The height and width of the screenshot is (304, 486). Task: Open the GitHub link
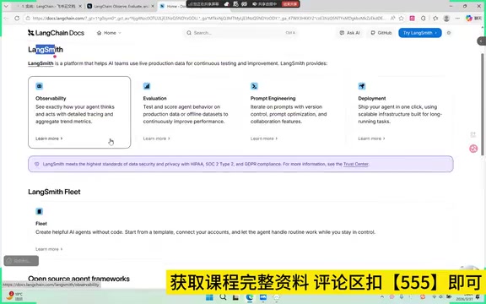tap(381, 33)
